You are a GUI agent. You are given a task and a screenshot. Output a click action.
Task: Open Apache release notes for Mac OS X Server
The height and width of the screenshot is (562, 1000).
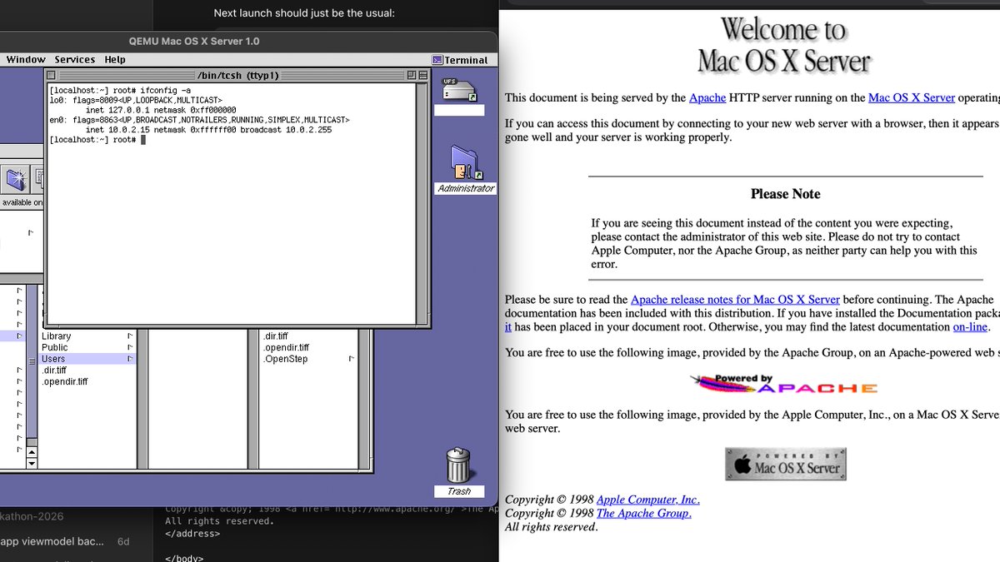[735, 300]
